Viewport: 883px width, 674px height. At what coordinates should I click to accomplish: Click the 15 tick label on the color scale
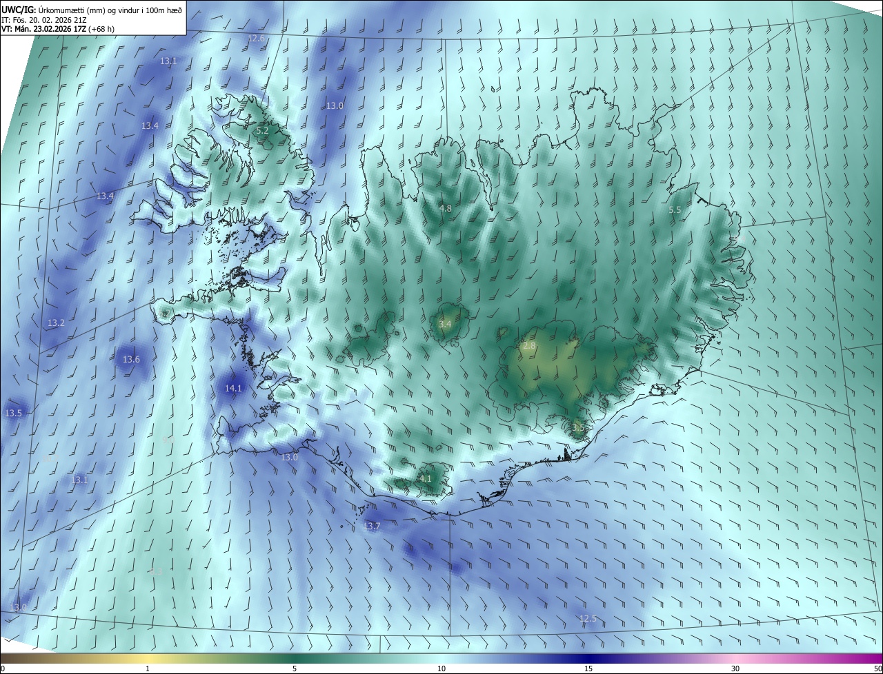click(588, 668)
